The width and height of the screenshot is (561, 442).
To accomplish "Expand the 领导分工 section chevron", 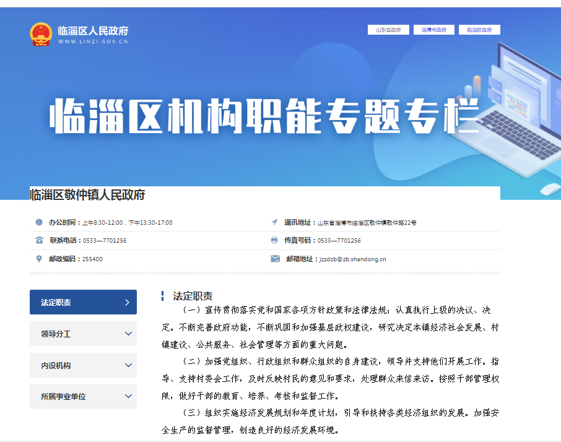I will 128,334.
